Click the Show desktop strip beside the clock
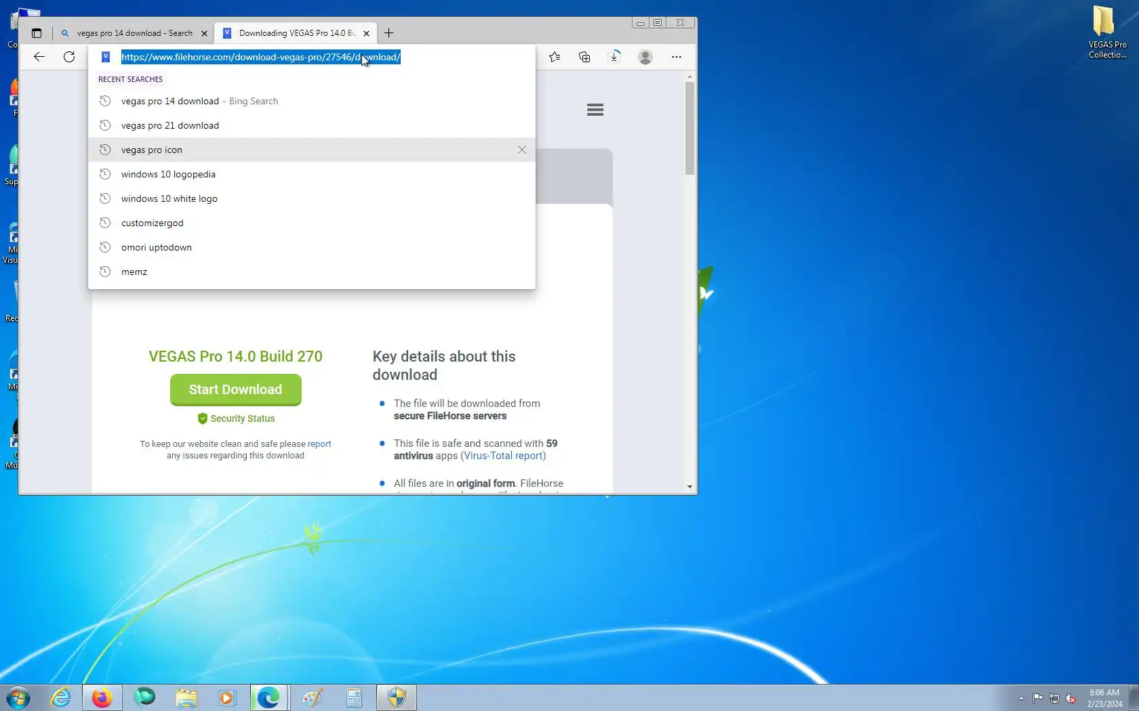This screenshot has width=1139, height=711. (1134, 697)
